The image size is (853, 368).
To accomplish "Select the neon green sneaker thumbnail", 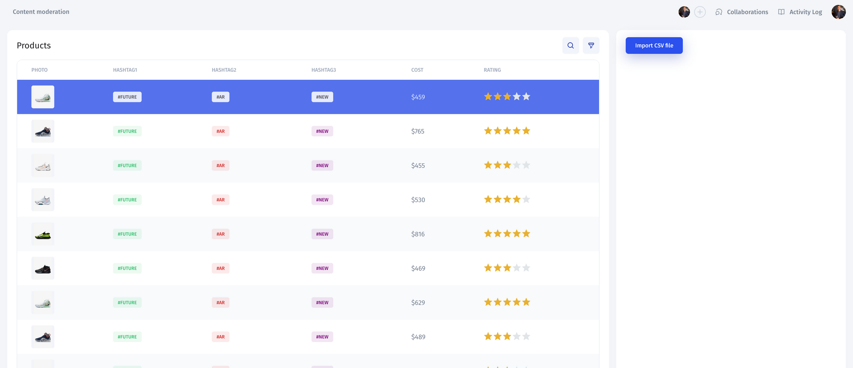I will pos(43,234).
